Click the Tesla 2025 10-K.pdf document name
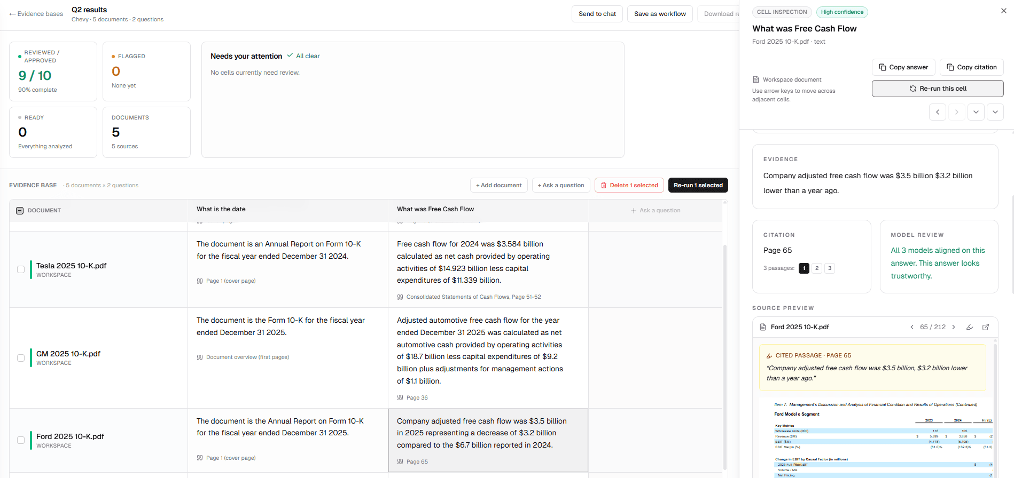 pyautogui.click(x=71, y=266)
